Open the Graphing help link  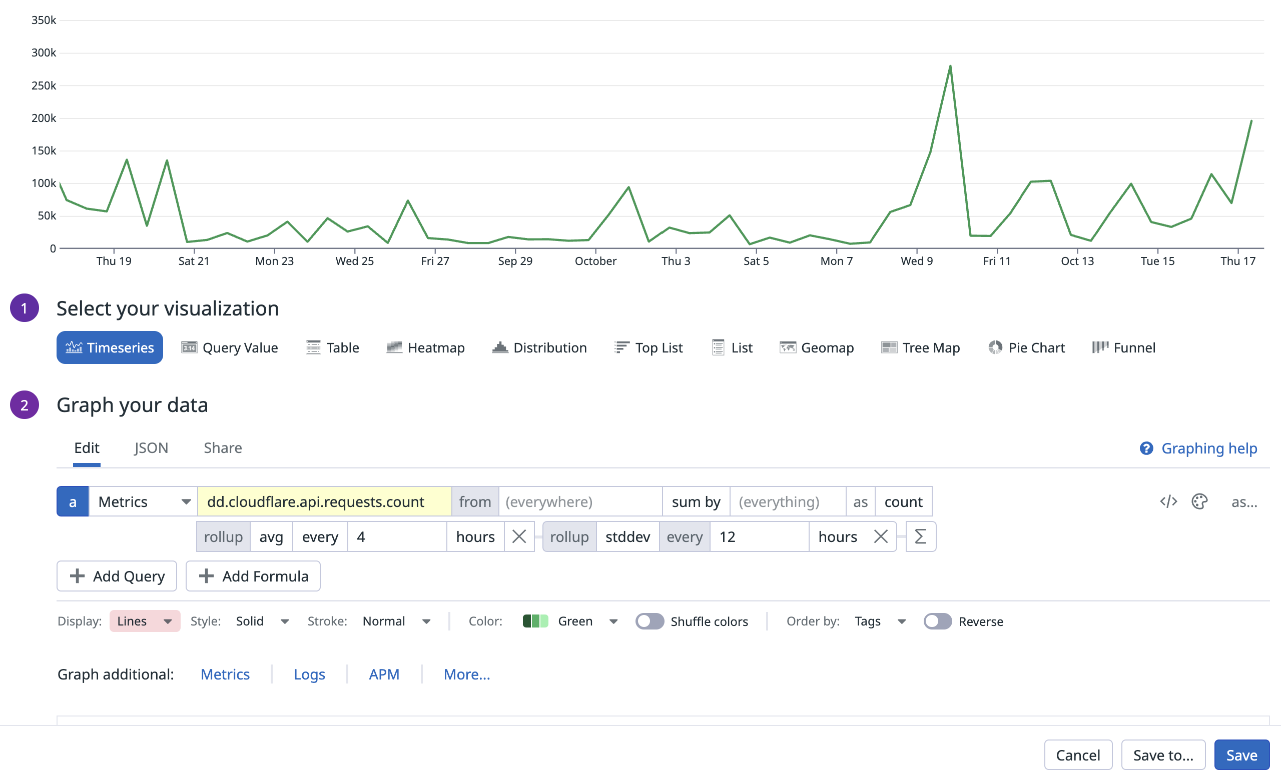pyautogui.click(x=1209, y=447)
